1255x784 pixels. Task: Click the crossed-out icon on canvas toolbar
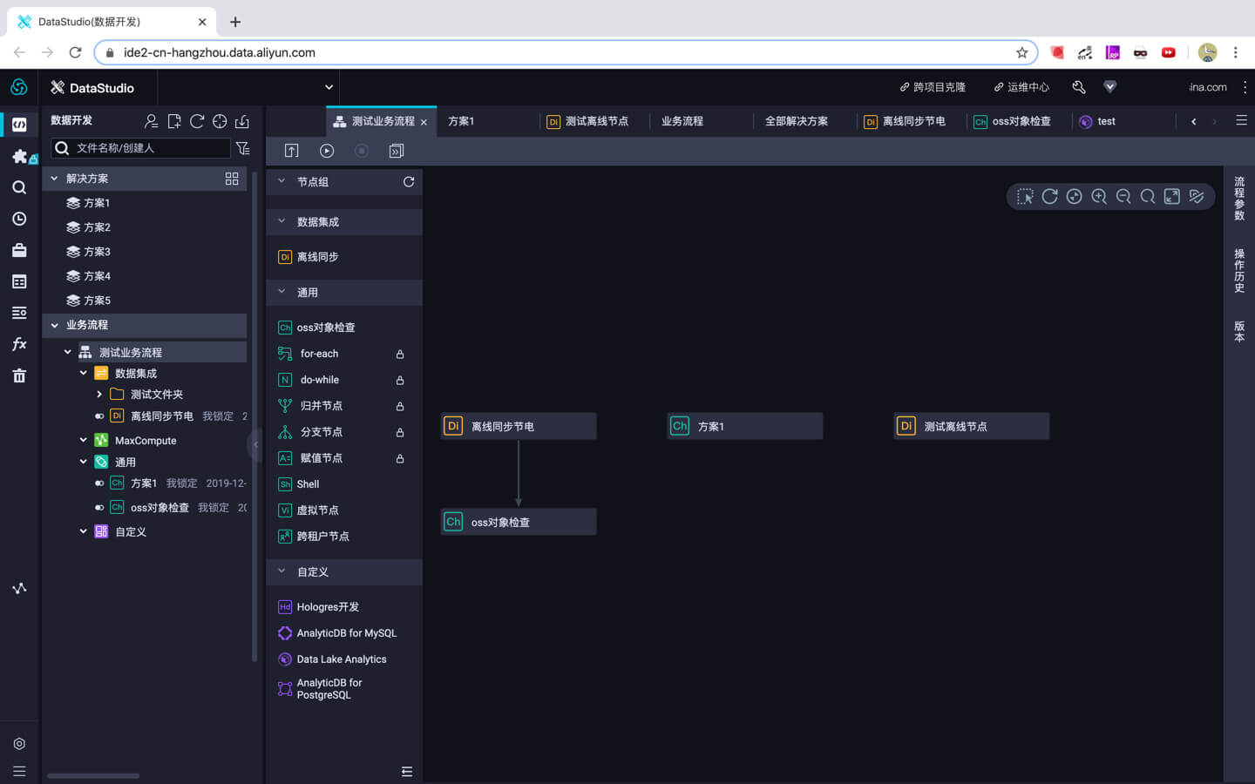tap(1197, 197)
